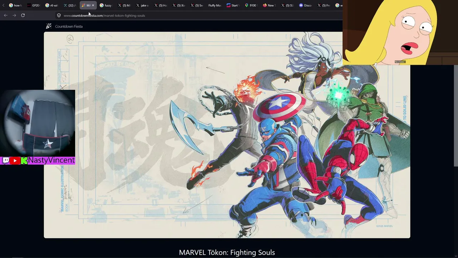Switch to the '(32) A' tab
458x258 pixels.
70,5
